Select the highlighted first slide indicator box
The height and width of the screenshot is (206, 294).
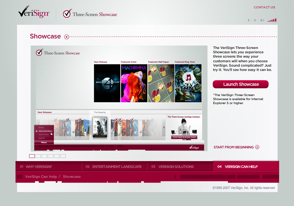tap(32, 156)
